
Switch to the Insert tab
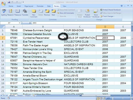[x=19, y=6]
